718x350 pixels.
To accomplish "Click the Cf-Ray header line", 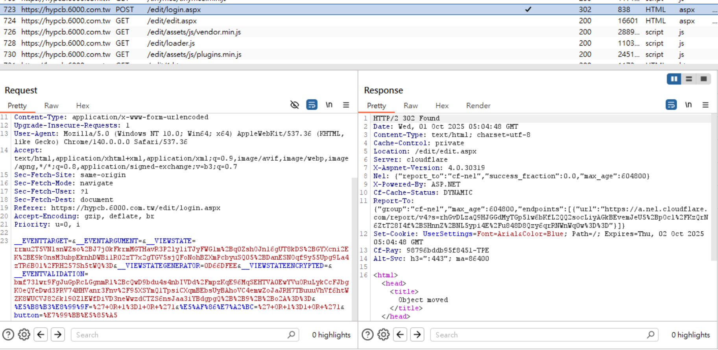I will click(431, 250).
